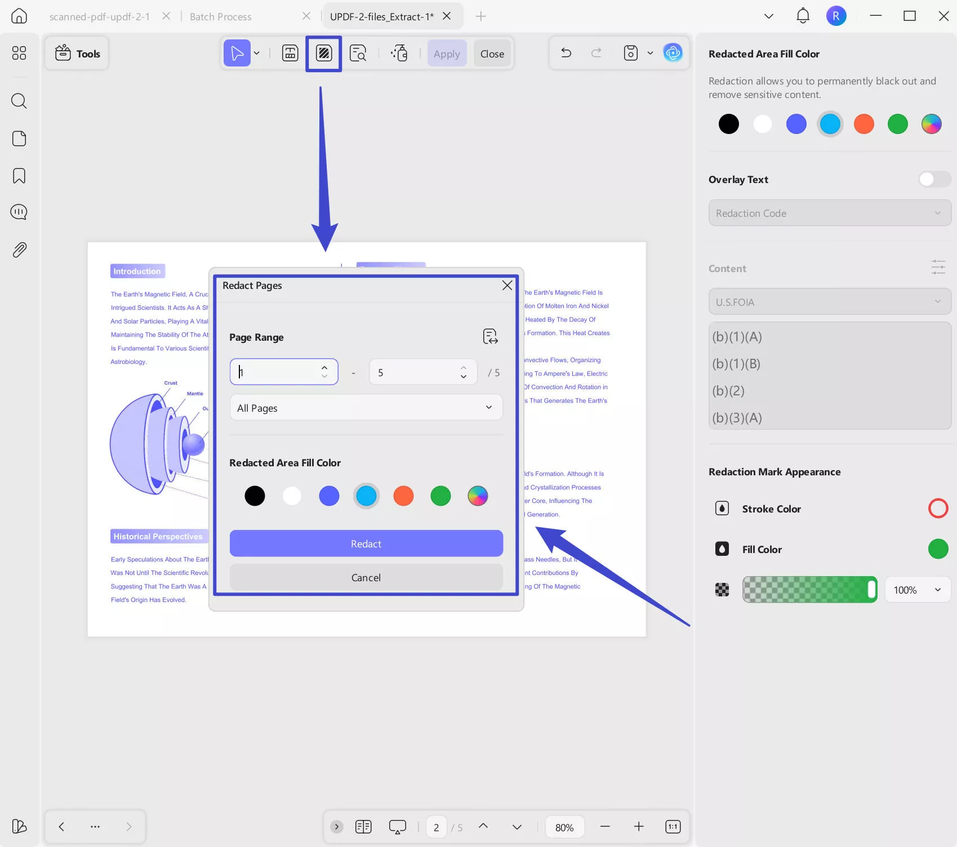Image resolution: width=957 pixels, height=847 pixels.
Task: Open the UPDF AI assistant
Action: (673, 53)
